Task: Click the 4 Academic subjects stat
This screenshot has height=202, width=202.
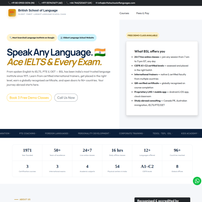Action: [x=87, y=169]
